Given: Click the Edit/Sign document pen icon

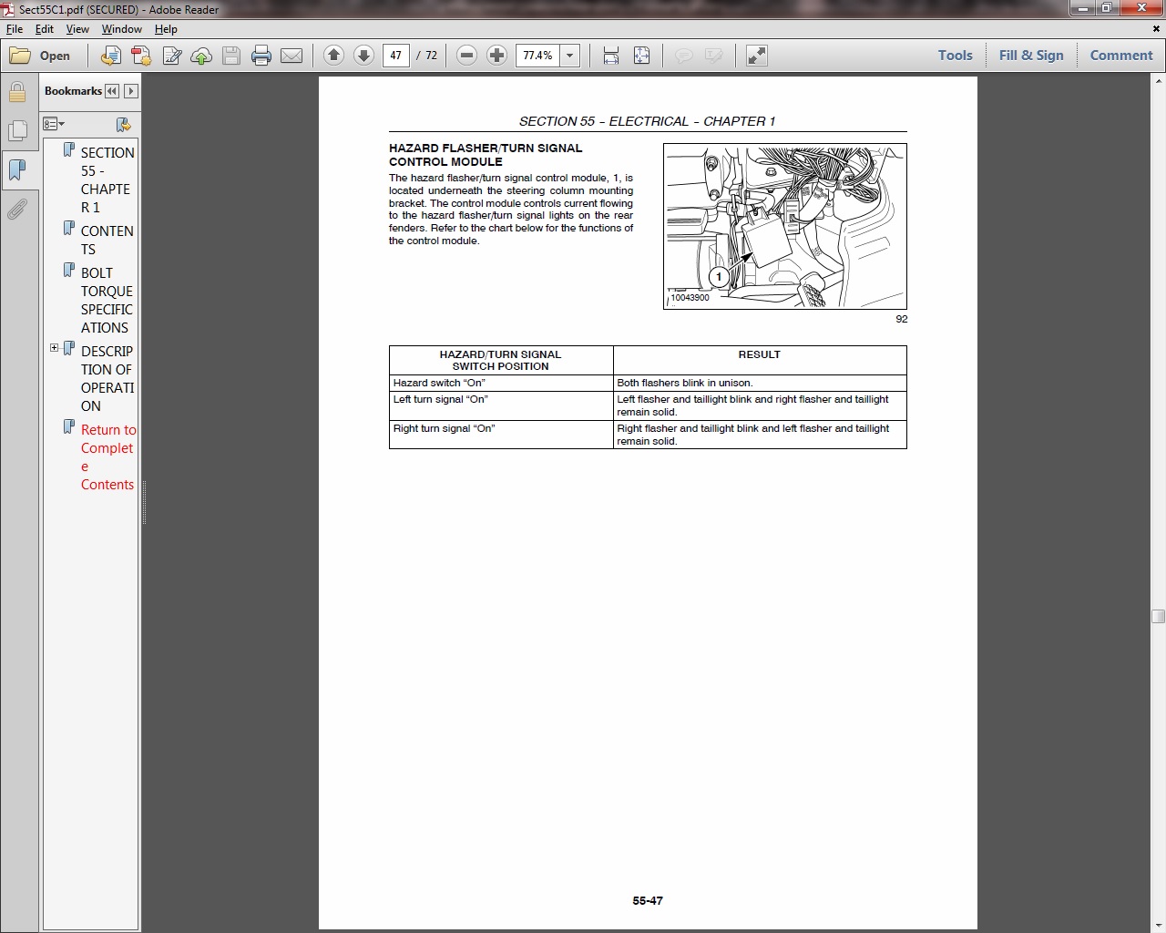Looking at the screenshot, I should tap(171, 56).
